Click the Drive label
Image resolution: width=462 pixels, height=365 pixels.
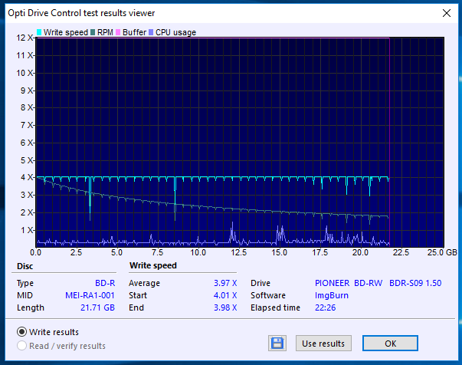260,283
